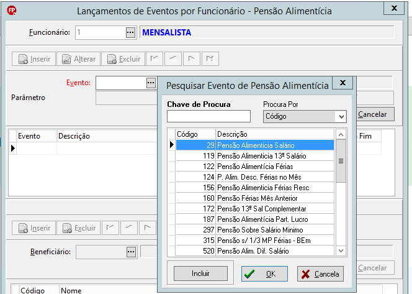
Task: Click lower toolbar Inserir button
Action: [34, 228]
